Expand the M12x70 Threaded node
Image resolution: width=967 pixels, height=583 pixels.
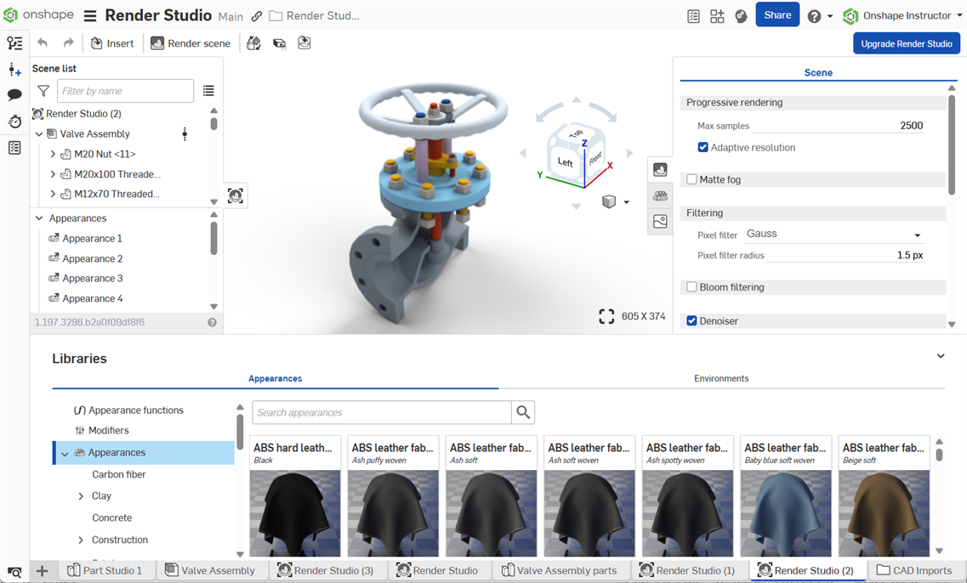click(x=53, y=194)
